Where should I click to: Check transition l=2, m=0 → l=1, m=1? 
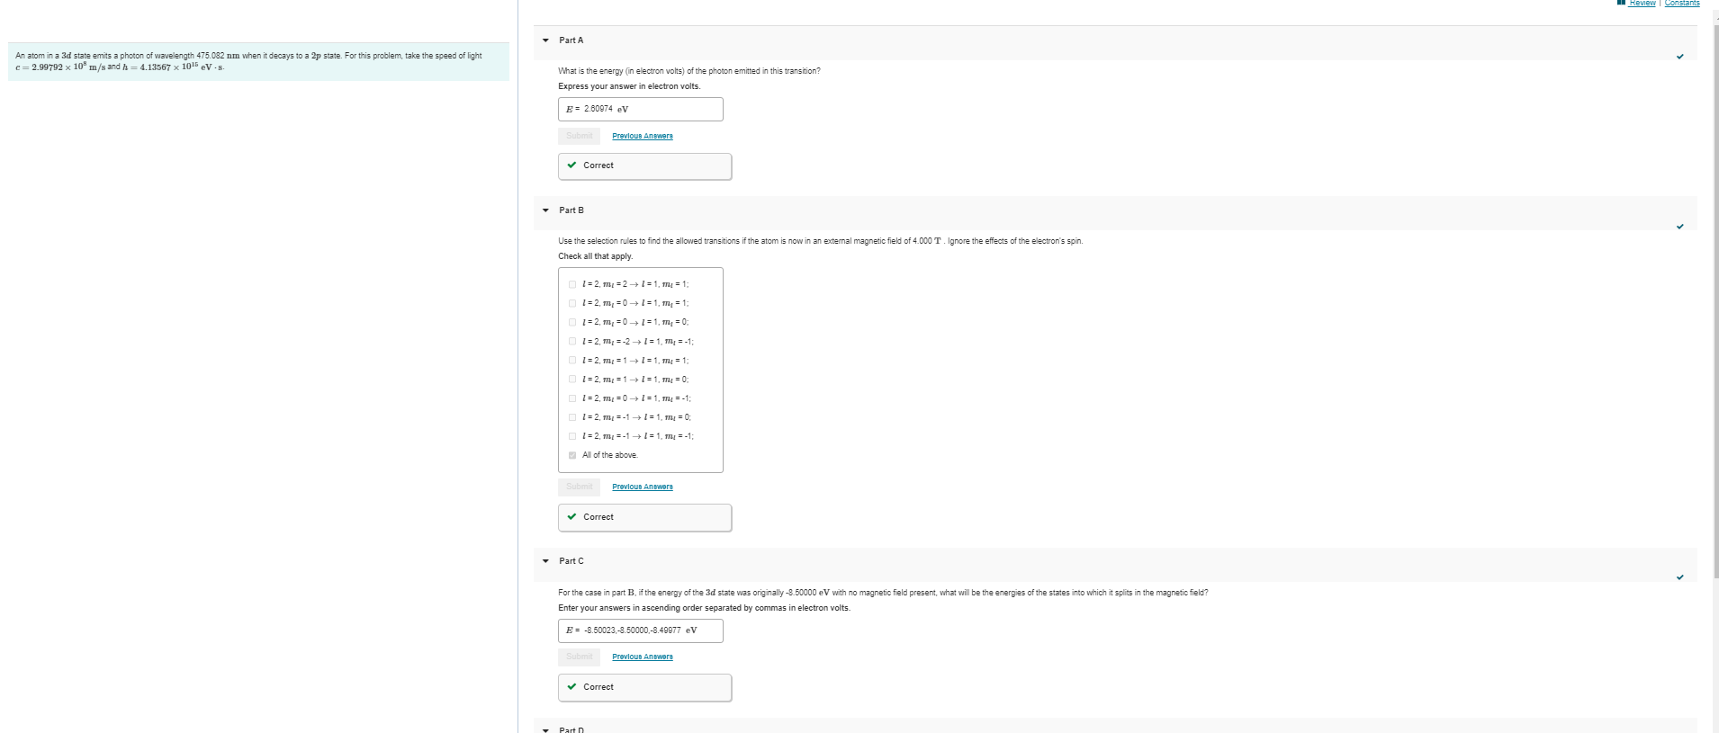[572, 303]
